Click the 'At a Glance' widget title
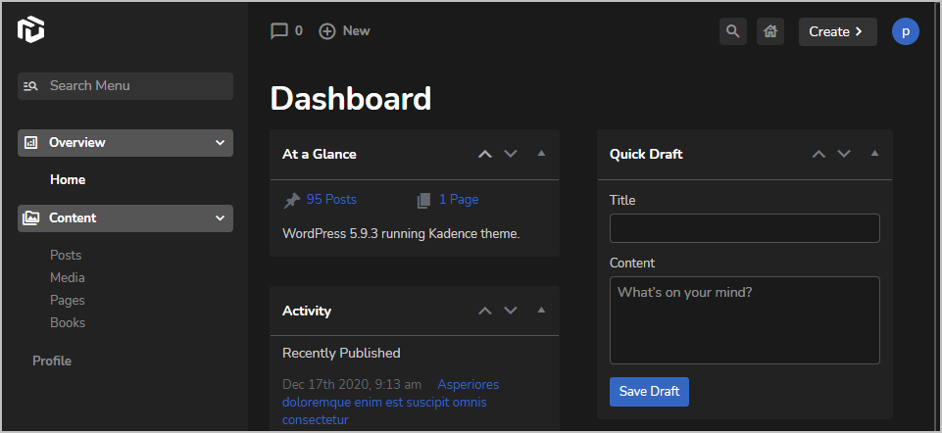Screen dimensions: 942x433 (319, 155)
